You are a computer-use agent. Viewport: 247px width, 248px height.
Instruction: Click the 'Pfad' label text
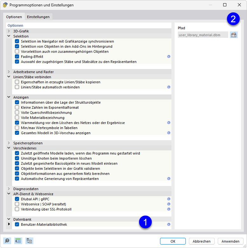pos(181,28)
